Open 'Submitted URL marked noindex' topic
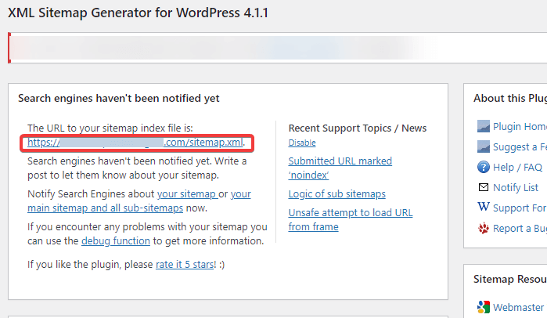This screenshot has width=547, height=318. click(340, 168)
